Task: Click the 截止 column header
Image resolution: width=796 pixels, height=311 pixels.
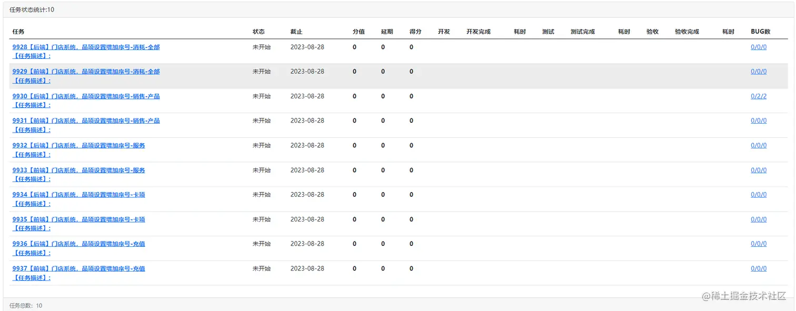Action: pyautogui.click(x=296, y=32)
